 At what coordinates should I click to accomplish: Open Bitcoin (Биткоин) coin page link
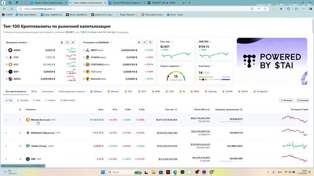tap(40, 120)
